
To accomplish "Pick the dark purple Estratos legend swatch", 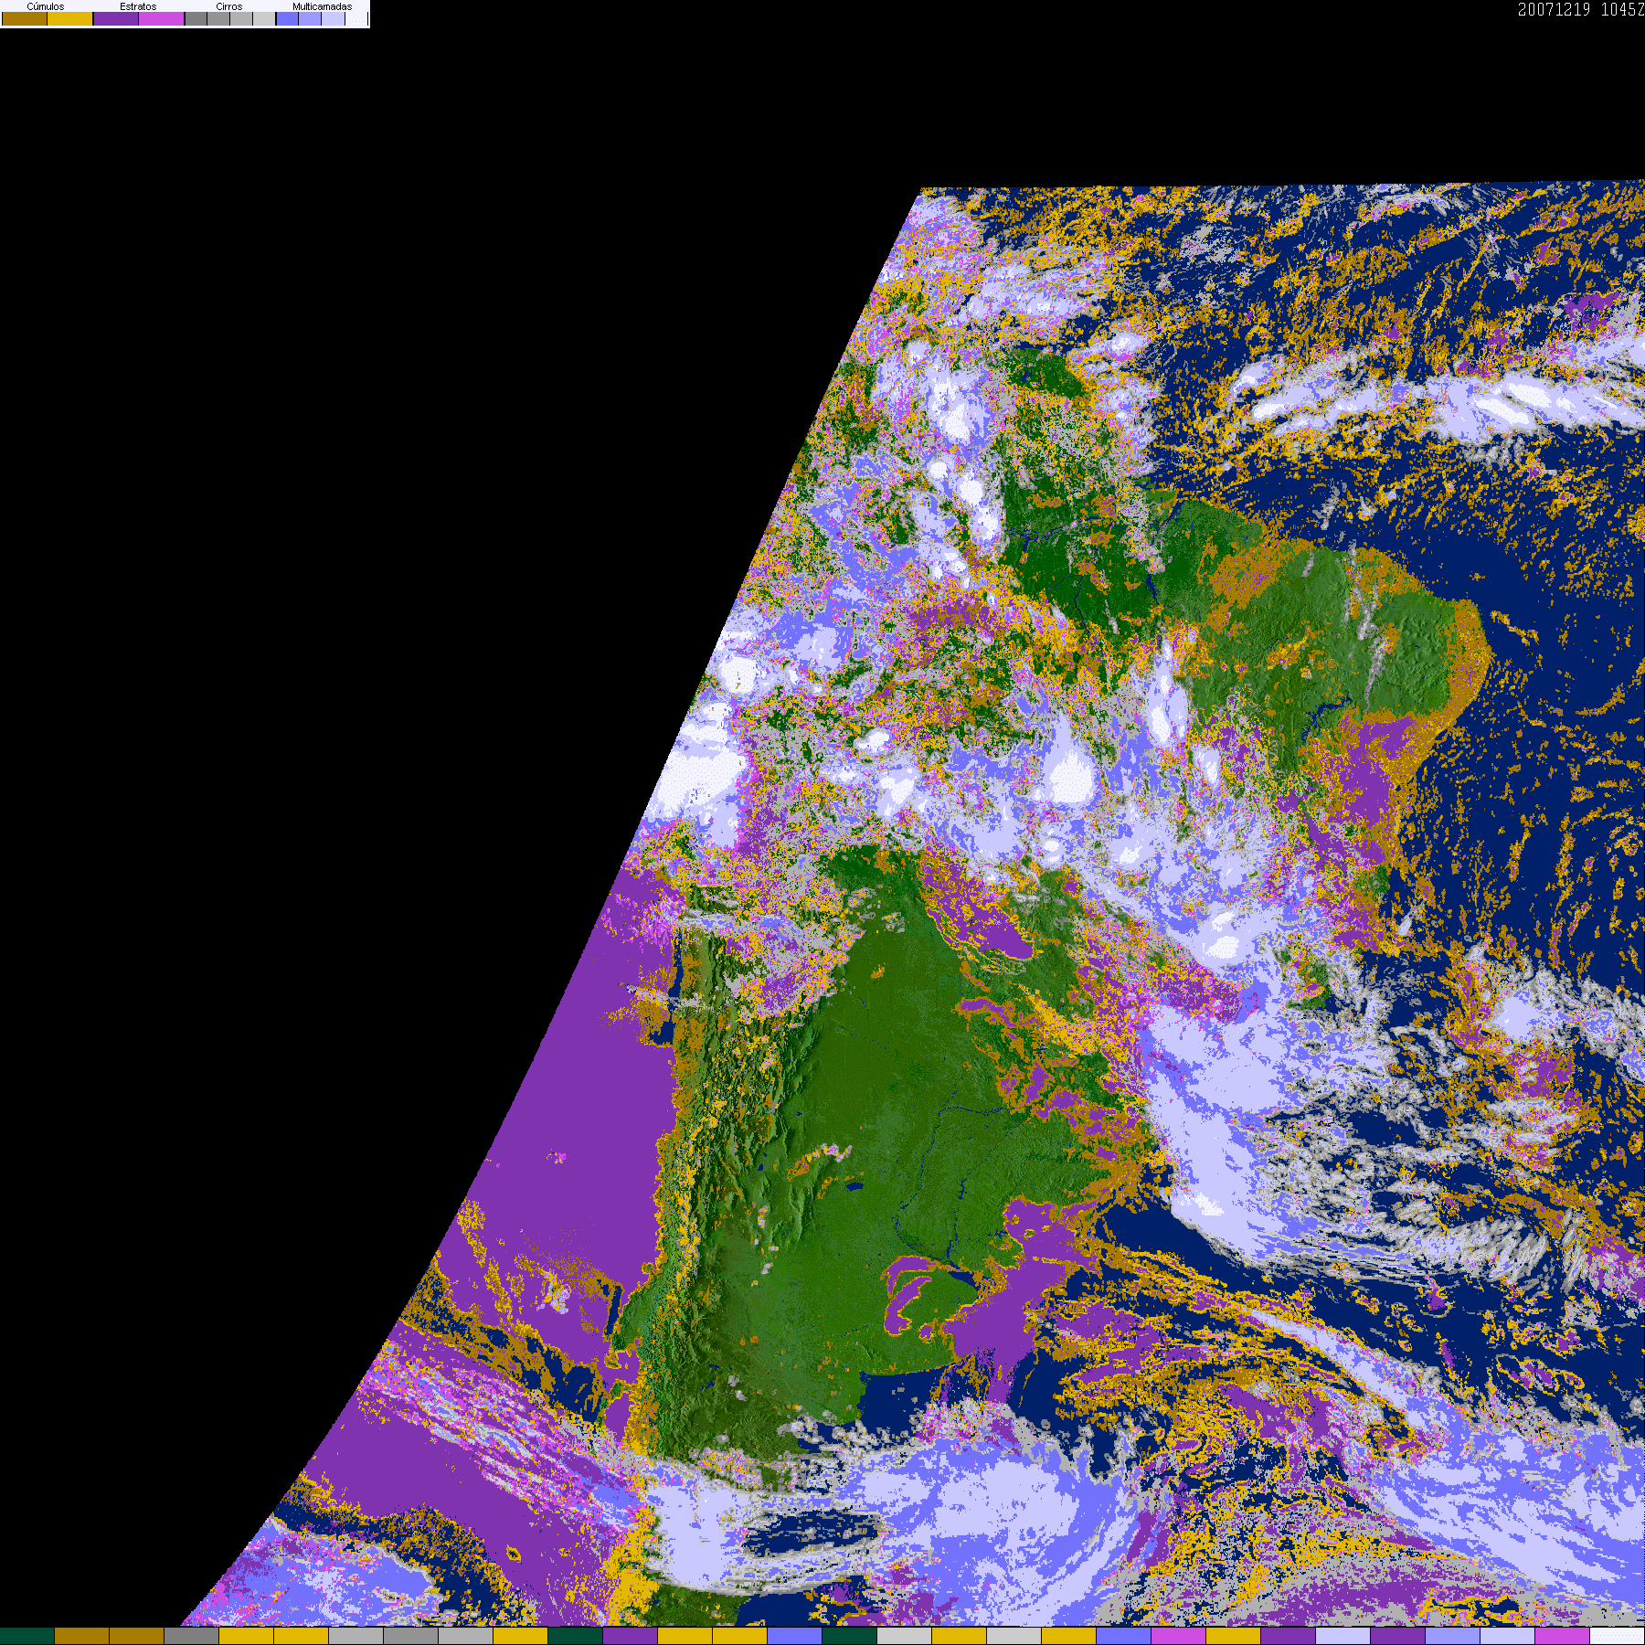I will pyautogui.click(x=116, y=18).
